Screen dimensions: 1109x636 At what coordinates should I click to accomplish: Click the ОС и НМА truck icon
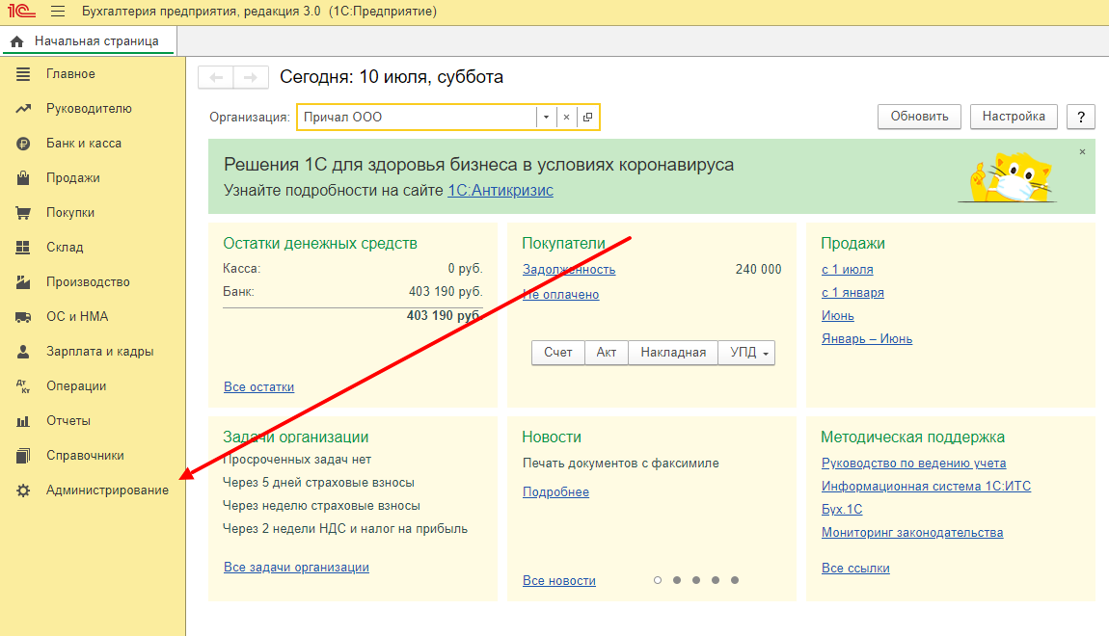pos(23,317)
